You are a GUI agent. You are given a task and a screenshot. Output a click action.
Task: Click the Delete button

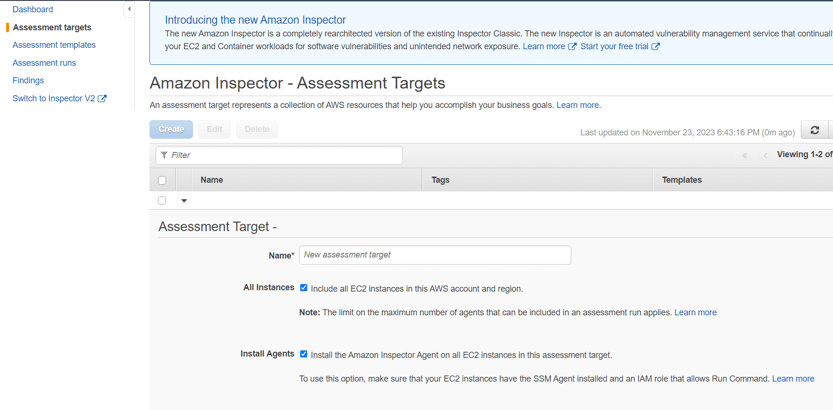[257, 129]
